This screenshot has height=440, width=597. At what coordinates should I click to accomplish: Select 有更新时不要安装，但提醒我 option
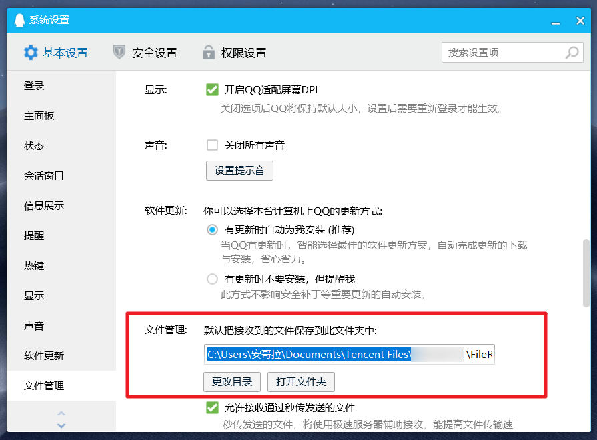tap(213, 279)
